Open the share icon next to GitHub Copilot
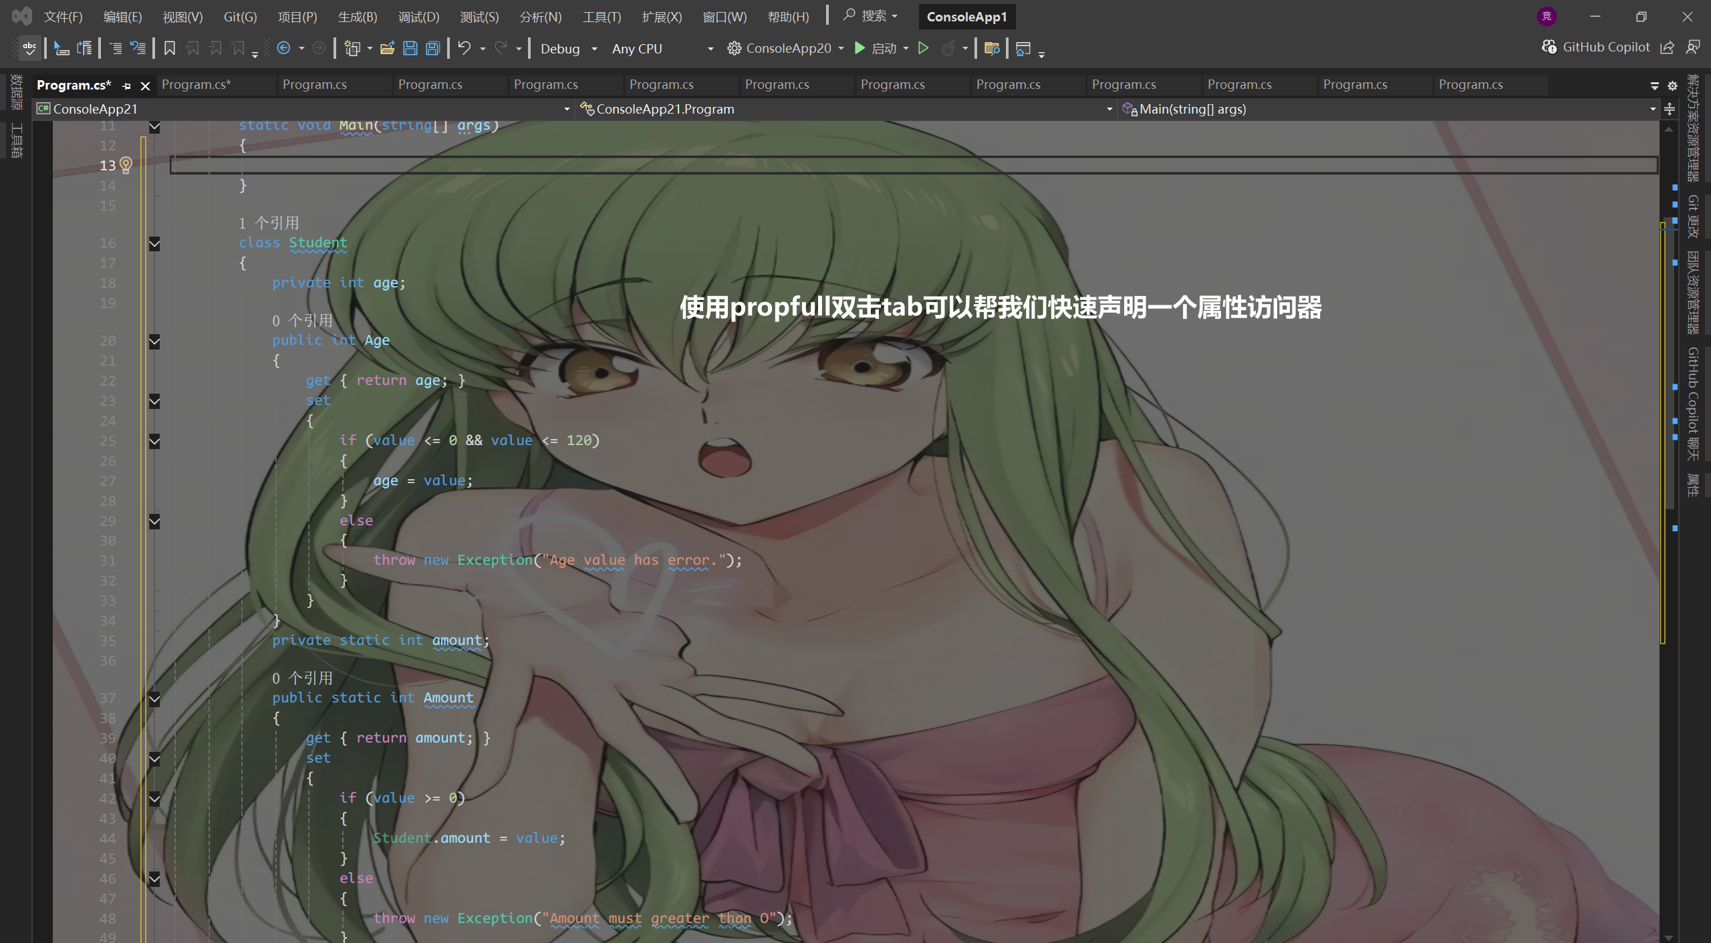Viewport: 1711px width, 943px height. coord(1667,47)
